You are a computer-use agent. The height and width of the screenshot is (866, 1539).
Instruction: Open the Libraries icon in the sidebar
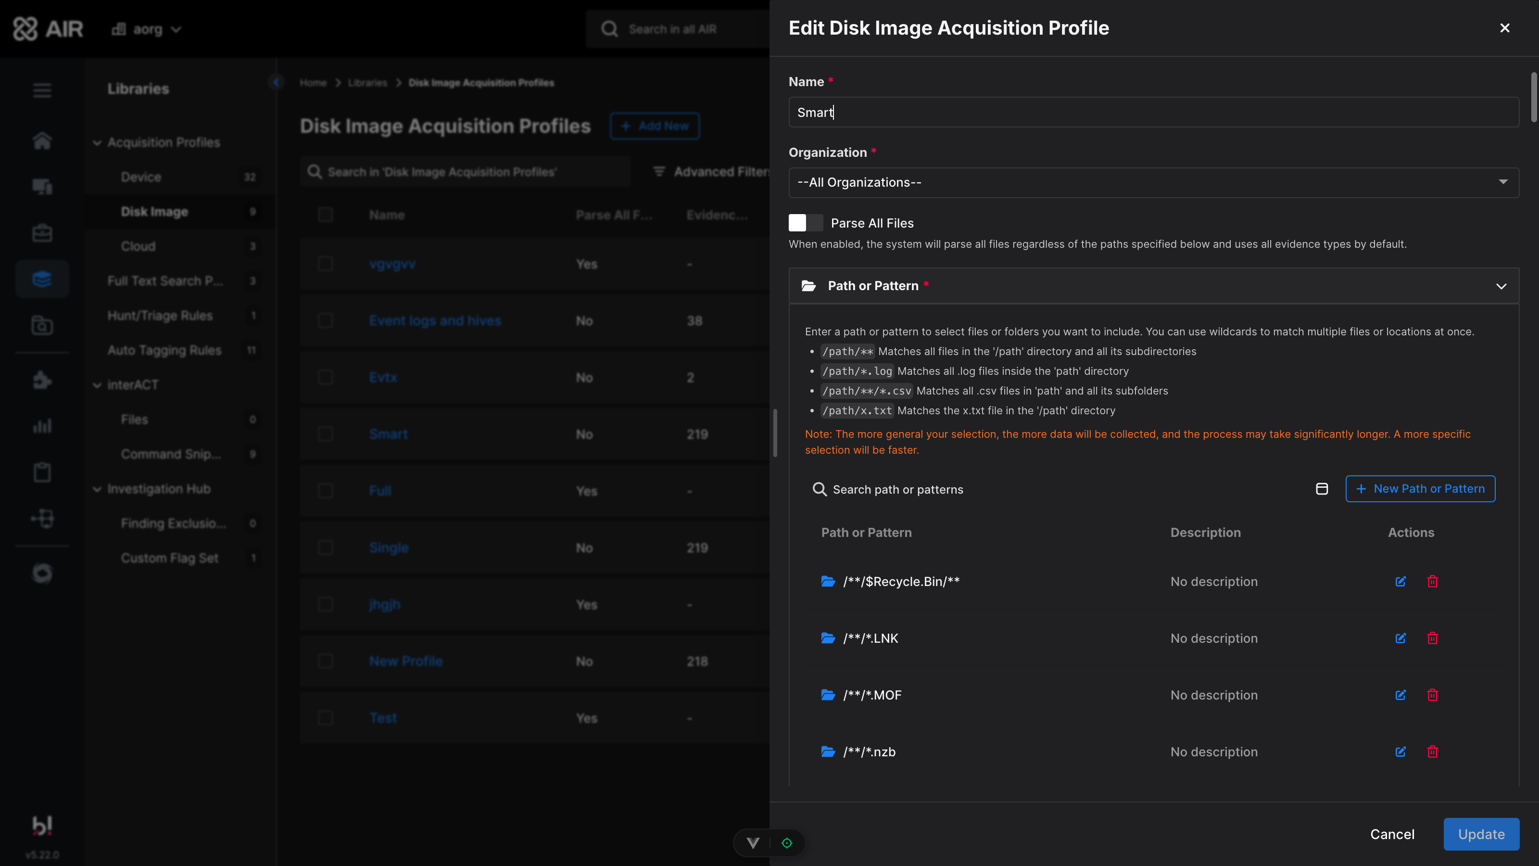pyautogui.click(x=42, y=279)
